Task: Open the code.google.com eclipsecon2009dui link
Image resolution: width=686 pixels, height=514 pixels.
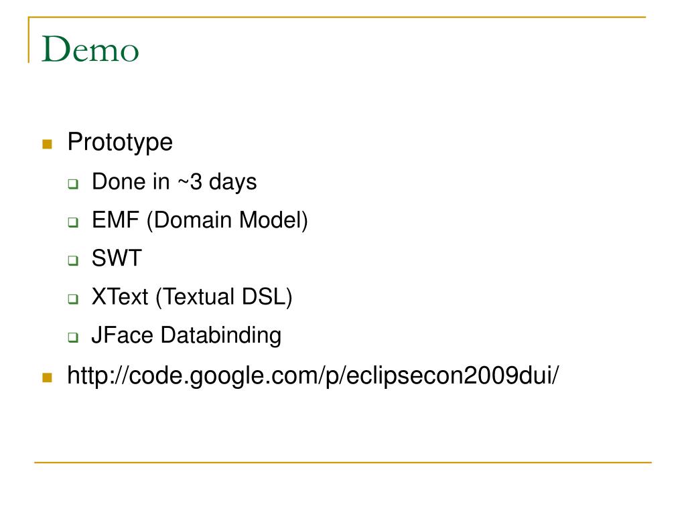Action: click(313, 376)
